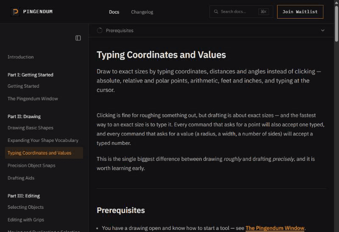Click Part I: Getting Started heading

(30, 75)
